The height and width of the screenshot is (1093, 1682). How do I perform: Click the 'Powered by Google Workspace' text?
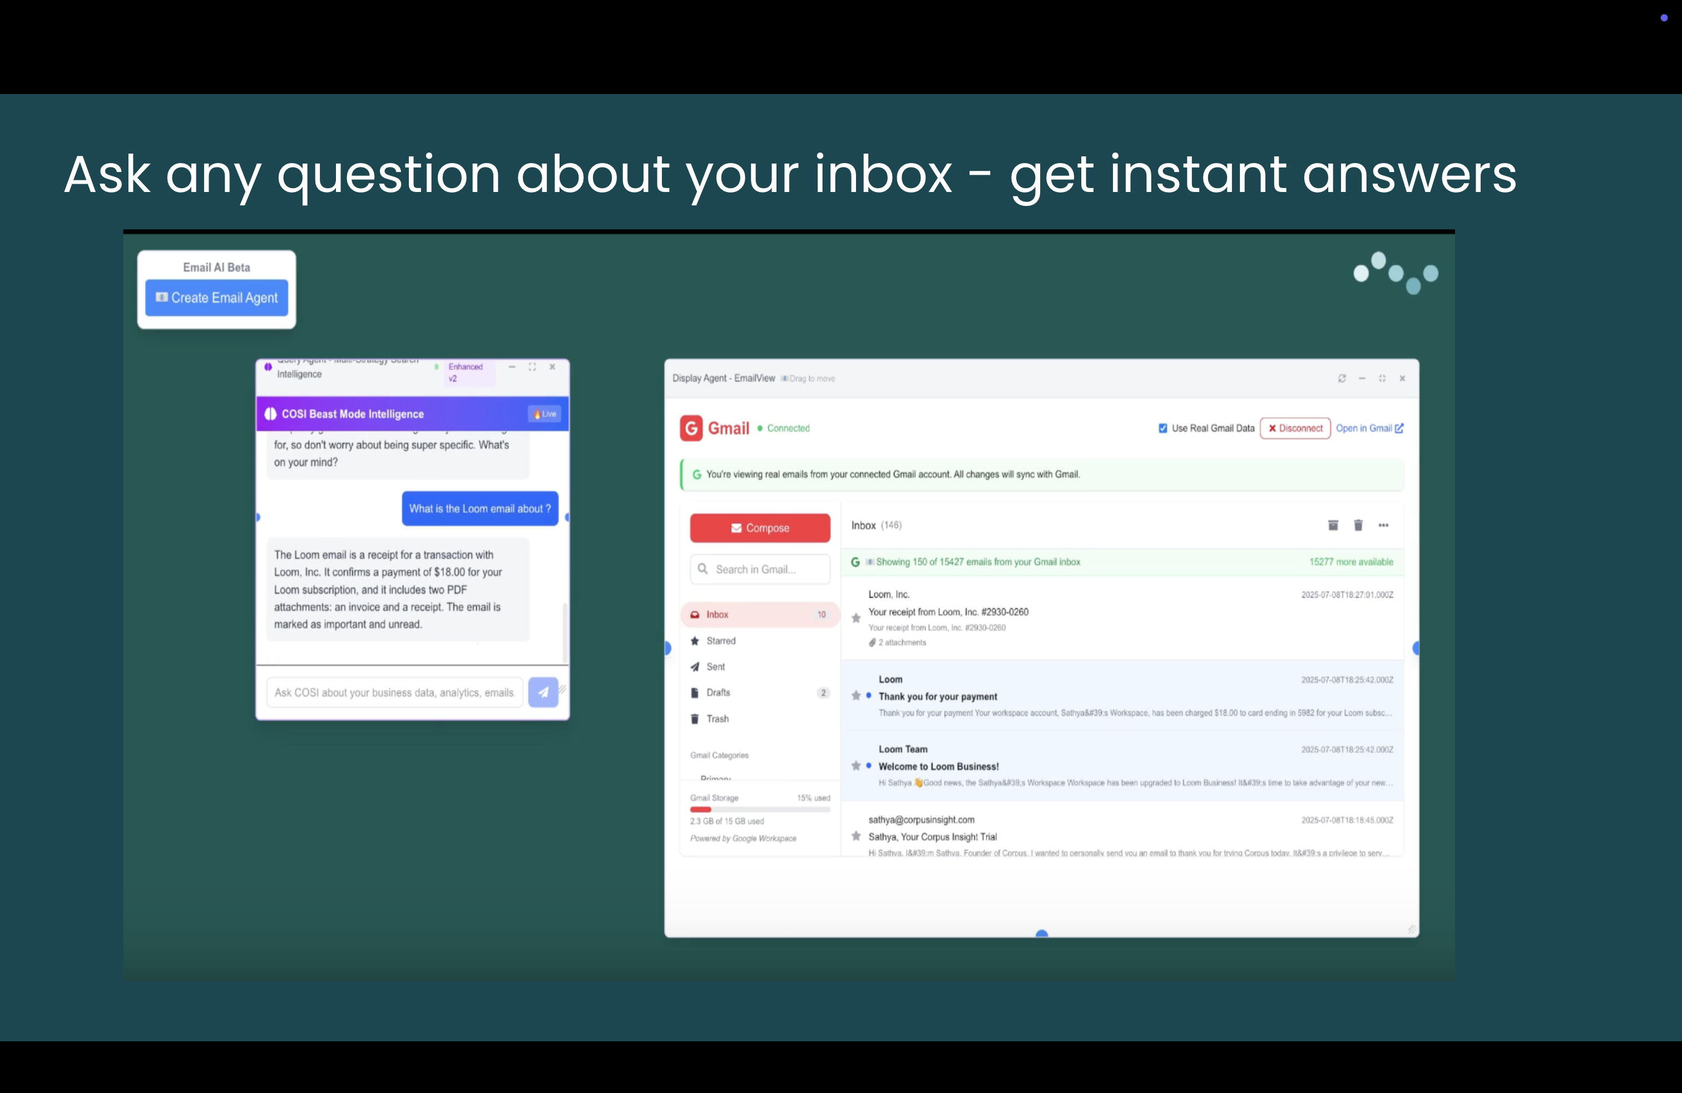743,839
